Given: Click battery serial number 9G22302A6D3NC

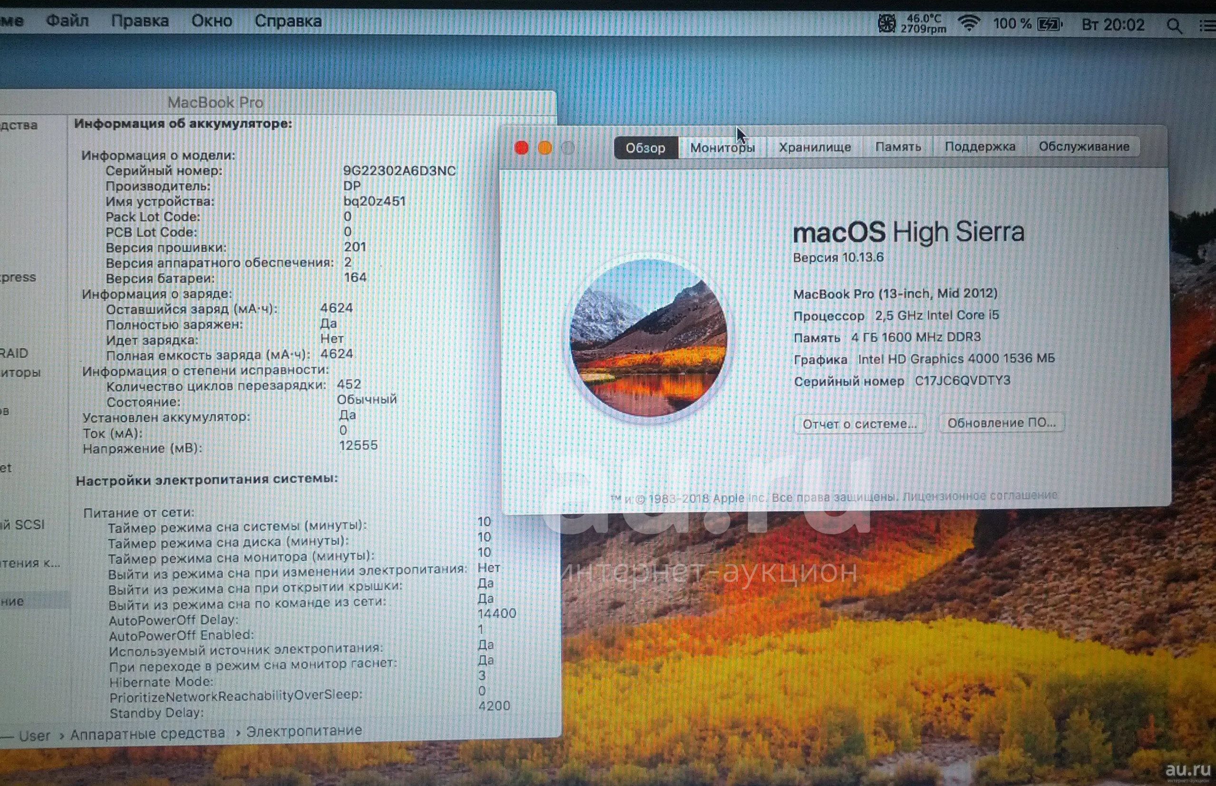Looking at the screenshot, I should coord(399,171).
